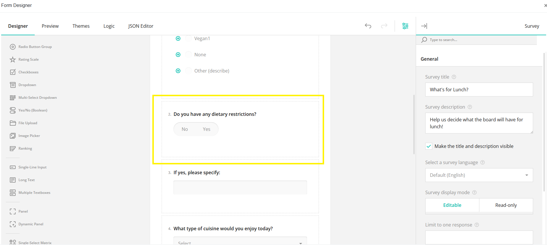Click the plus icon beside Other (describe)
The width and height of the screenshot is (547, 247).
(x=178, y=71)
